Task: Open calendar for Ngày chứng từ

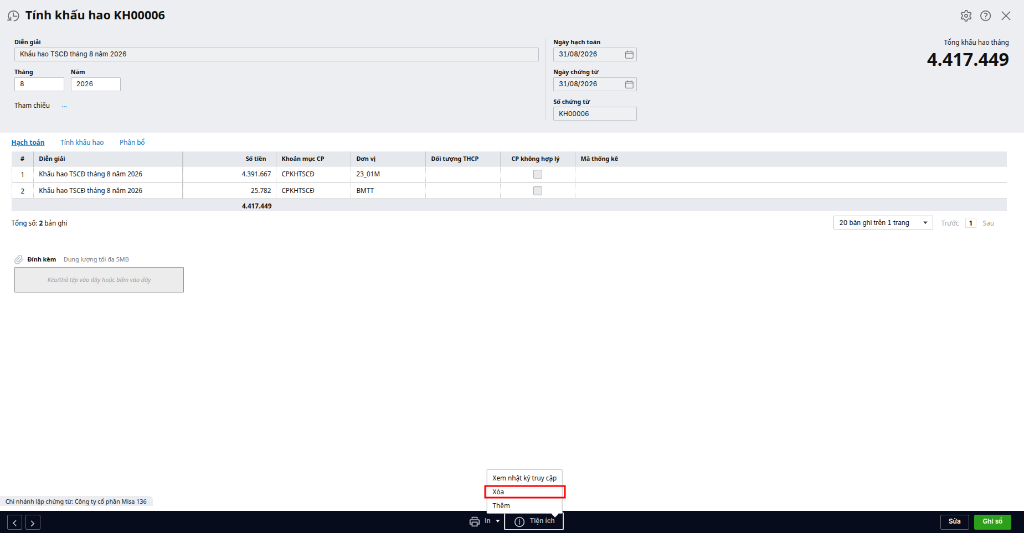Action: [629, 84]
